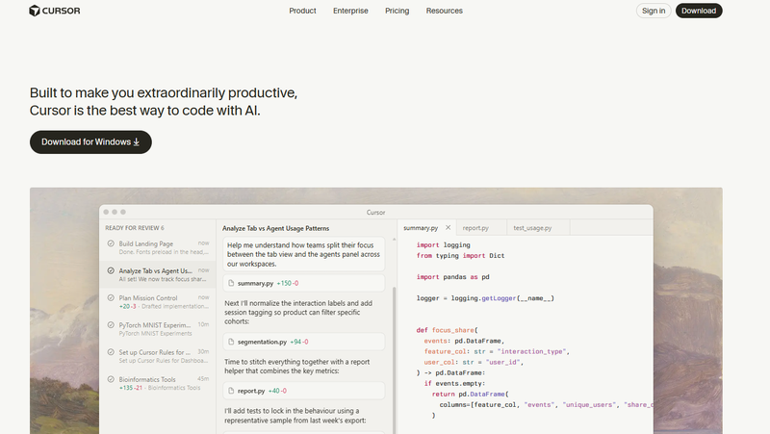Click the download arrow icon on Windows button
Screen dimensions: 770x434
tap(137, 141)
